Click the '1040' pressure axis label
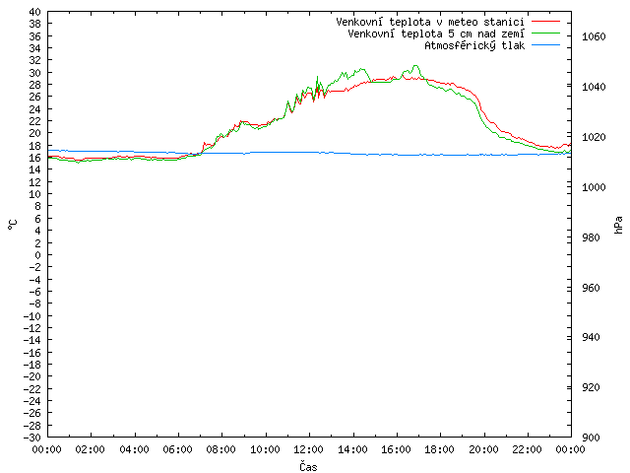Viewport: 630px width, 473px height. [x=594, y=87]
